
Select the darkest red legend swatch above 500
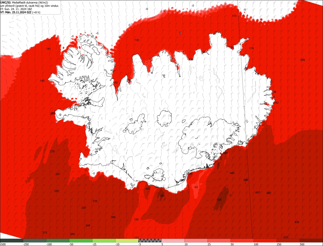pos(311,241)
